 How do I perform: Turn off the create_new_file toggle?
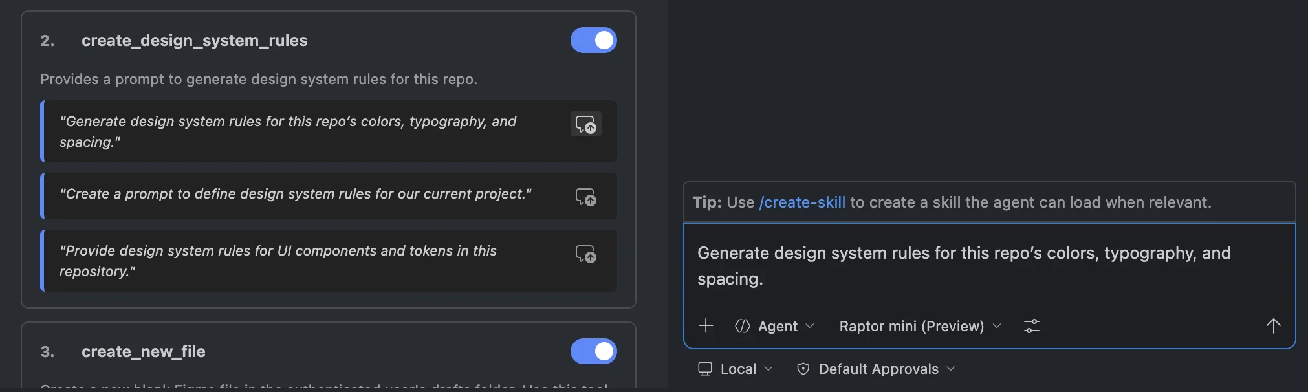(x=593, y=351)
